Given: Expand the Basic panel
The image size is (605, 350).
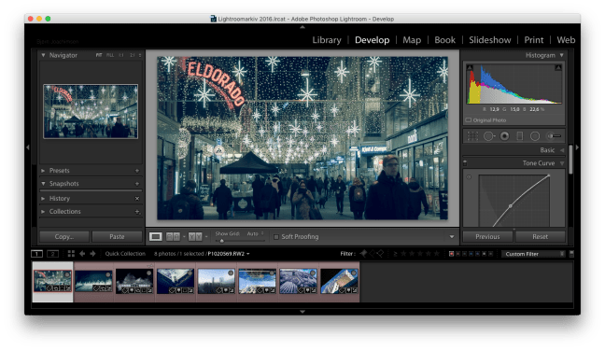Looking at the screenshot, I should pos(562,150).
